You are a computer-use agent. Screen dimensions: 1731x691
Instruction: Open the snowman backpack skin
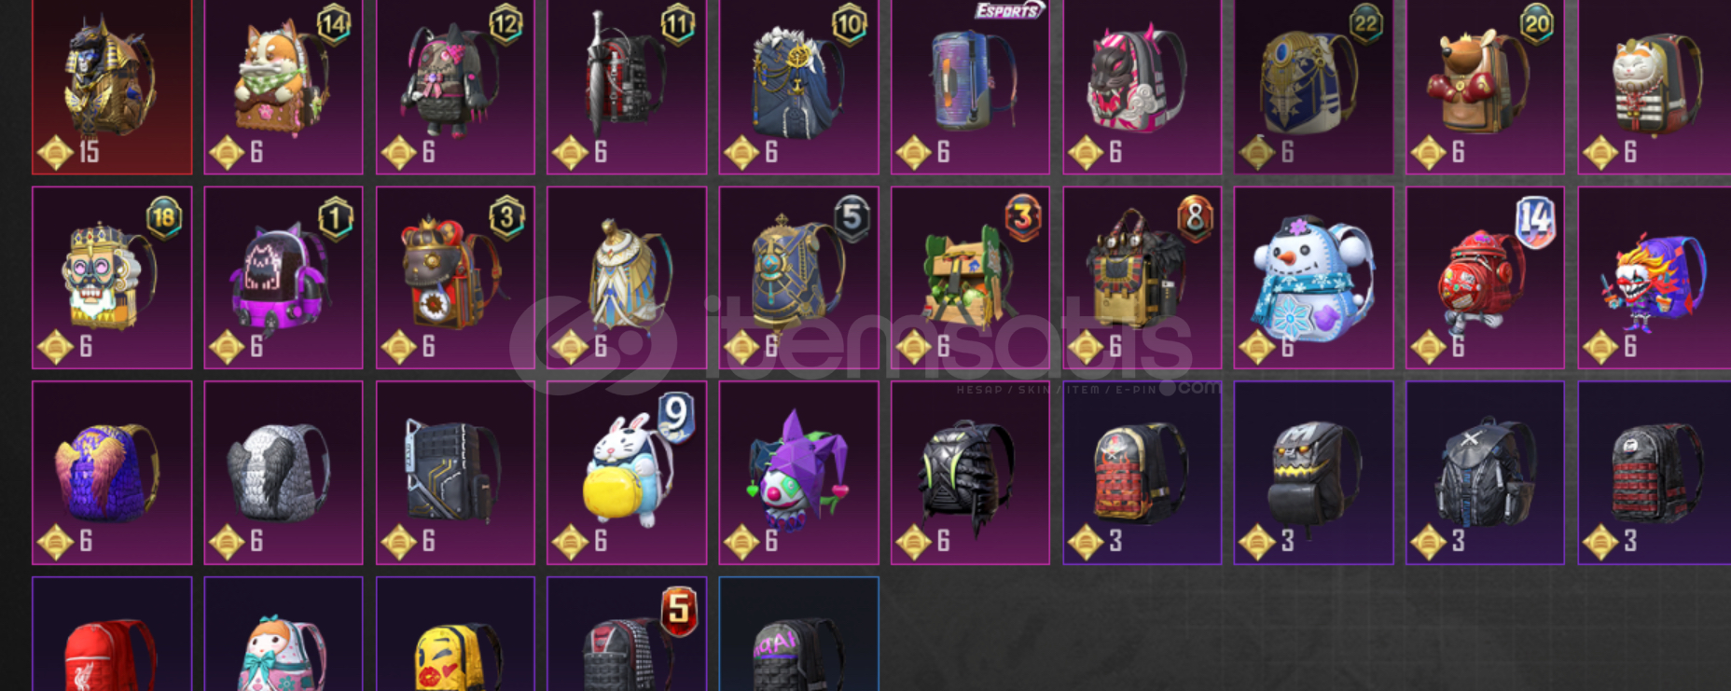[1313, 278]
